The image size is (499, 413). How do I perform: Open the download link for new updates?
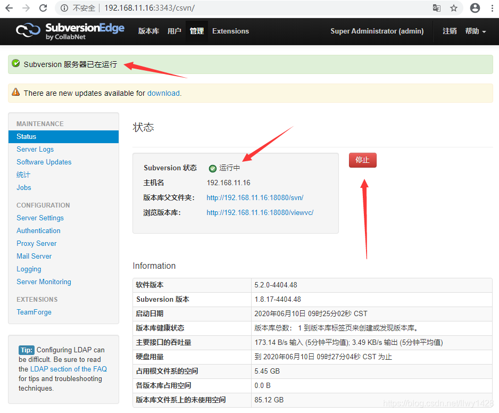click(163, 93)
